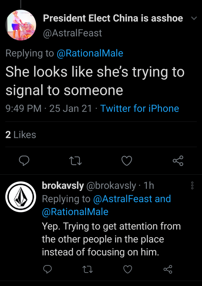Open brokavsly's username in the reply
Image resolution: width=202 pixels, height=286 pixels.
click(63, 186)
